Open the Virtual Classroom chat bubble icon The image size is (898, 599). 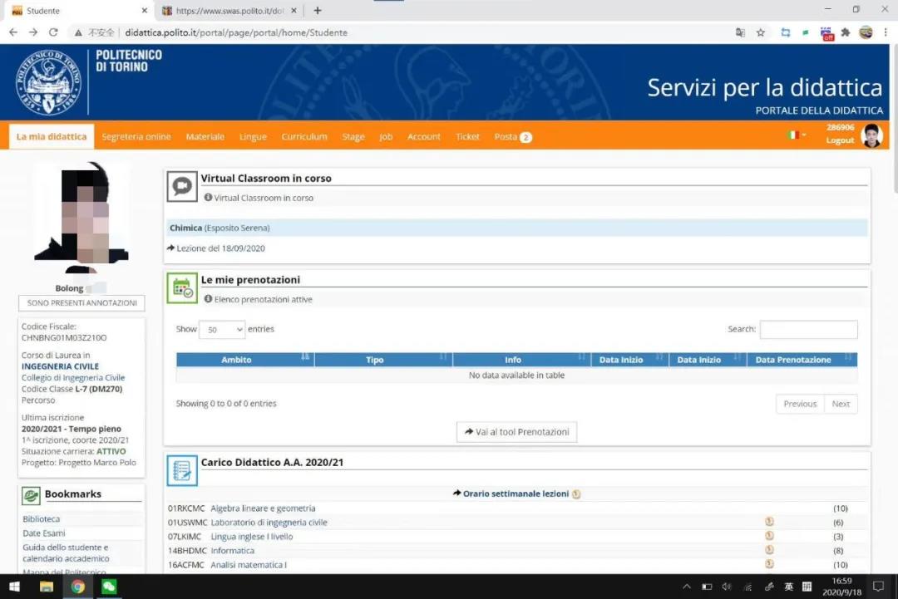coord(182,186)
